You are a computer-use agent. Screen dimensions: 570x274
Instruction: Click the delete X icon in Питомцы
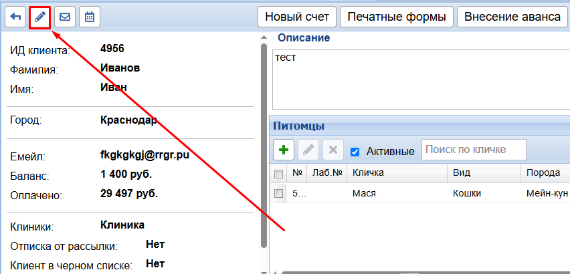point(333,150)
